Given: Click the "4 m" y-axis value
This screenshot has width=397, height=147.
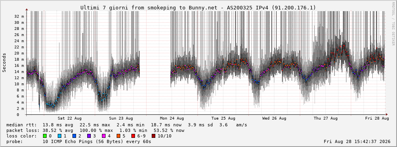Looking at the screenshot, I should click(x=20, y=102).
